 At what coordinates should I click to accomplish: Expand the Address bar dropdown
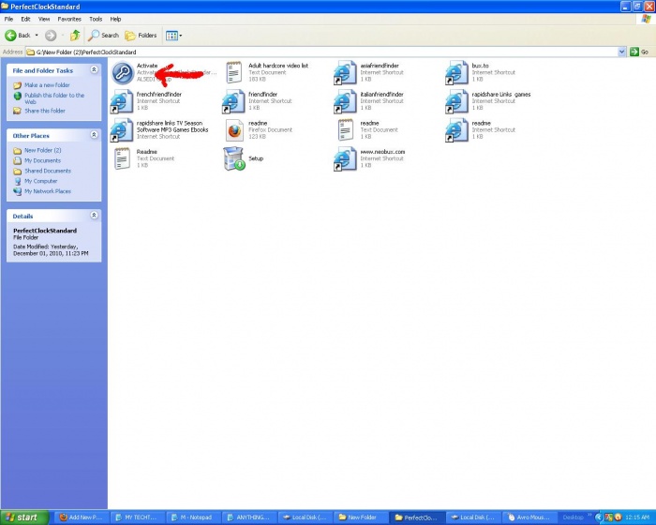tap(621, 52)
